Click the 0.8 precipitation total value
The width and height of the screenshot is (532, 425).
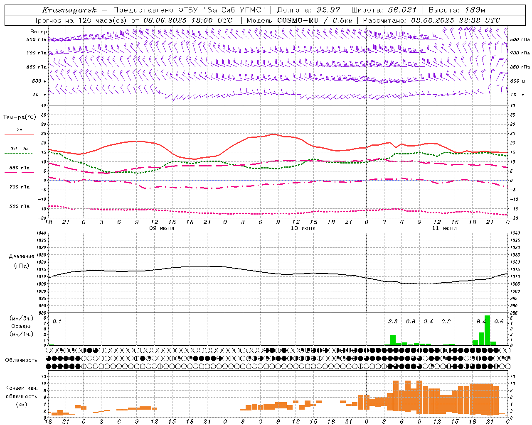[x=411, y=322]
